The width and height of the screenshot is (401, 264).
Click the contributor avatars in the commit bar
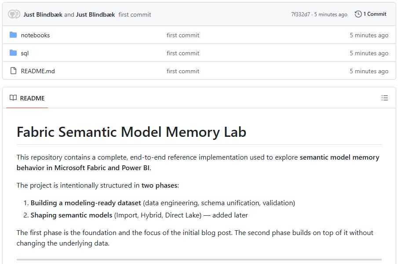pos(15,14)
